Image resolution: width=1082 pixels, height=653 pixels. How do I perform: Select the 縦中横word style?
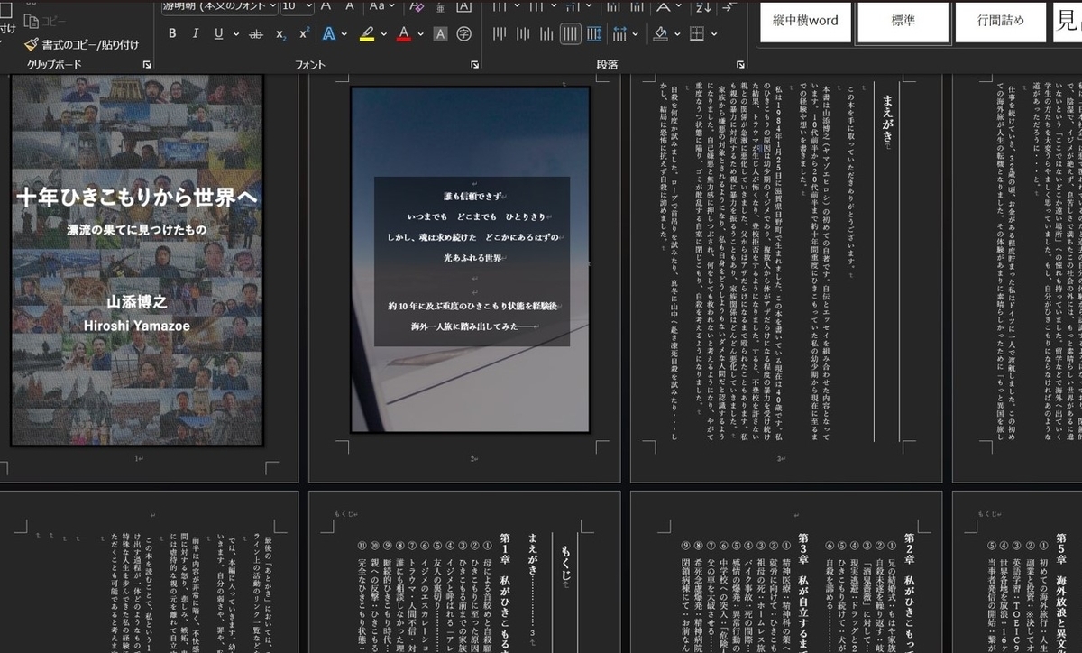tap(805, 21)
